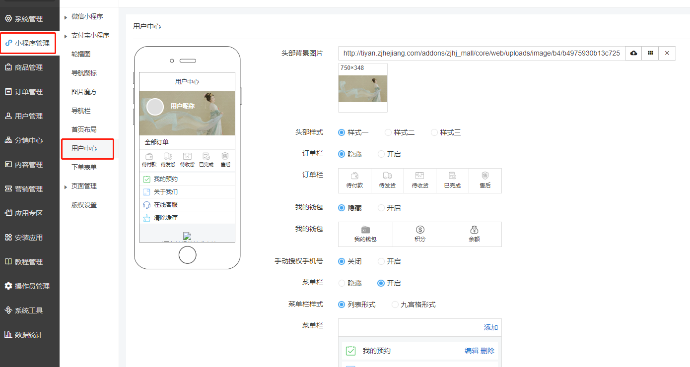Open image gallery grid icon beside URL field
Screen dimensions: 690x367
[650, 53]
